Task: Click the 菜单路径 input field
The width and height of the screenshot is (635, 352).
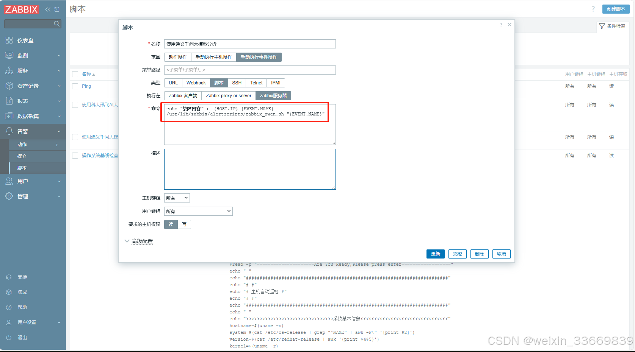Action: [x=250, y=70]
